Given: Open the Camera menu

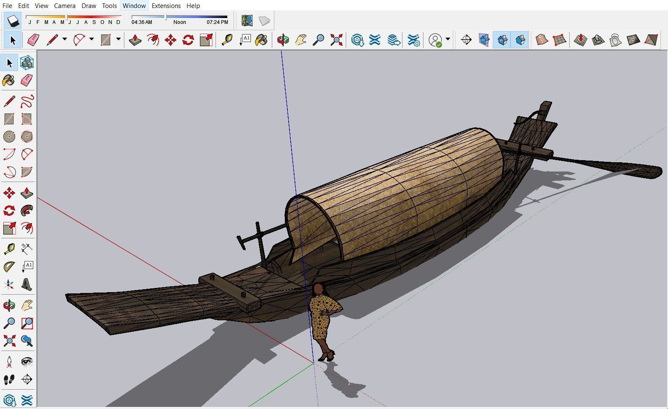Looking at the screenshot, I should pos(65,5).
